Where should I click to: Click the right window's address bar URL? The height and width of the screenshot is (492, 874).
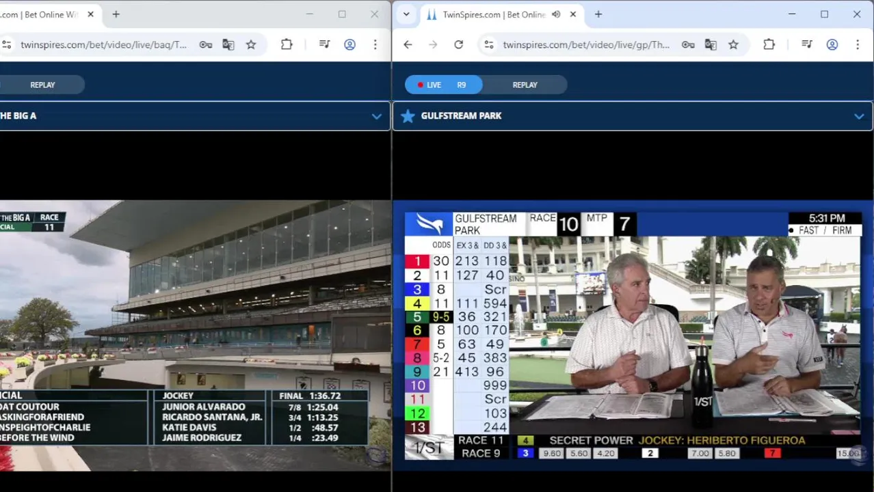586,44
